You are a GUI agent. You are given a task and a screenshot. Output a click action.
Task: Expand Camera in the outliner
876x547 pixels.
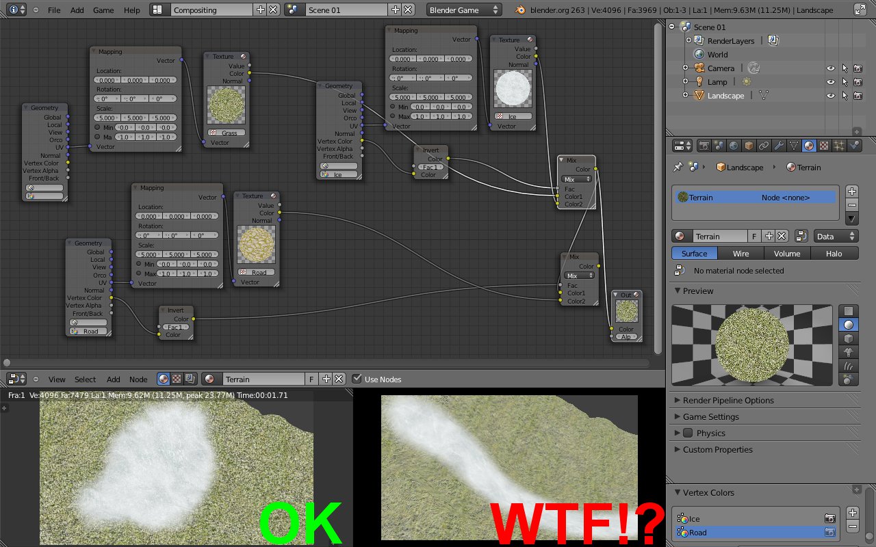point(685,68)
